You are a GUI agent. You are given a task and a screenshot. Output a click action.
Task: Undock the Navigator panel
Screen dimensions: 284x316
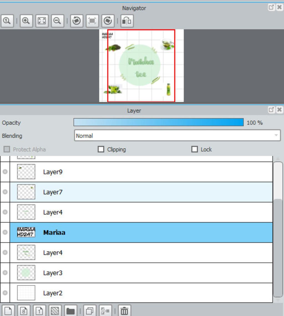click(271, 7)
